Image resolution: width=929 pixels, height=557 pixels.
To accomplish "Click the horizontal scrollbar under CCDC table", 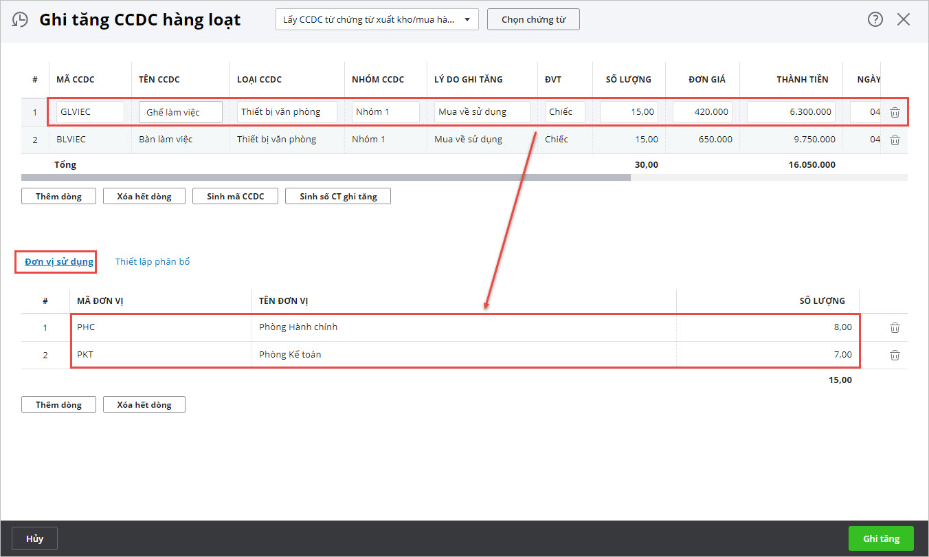I will pos(326,177).
